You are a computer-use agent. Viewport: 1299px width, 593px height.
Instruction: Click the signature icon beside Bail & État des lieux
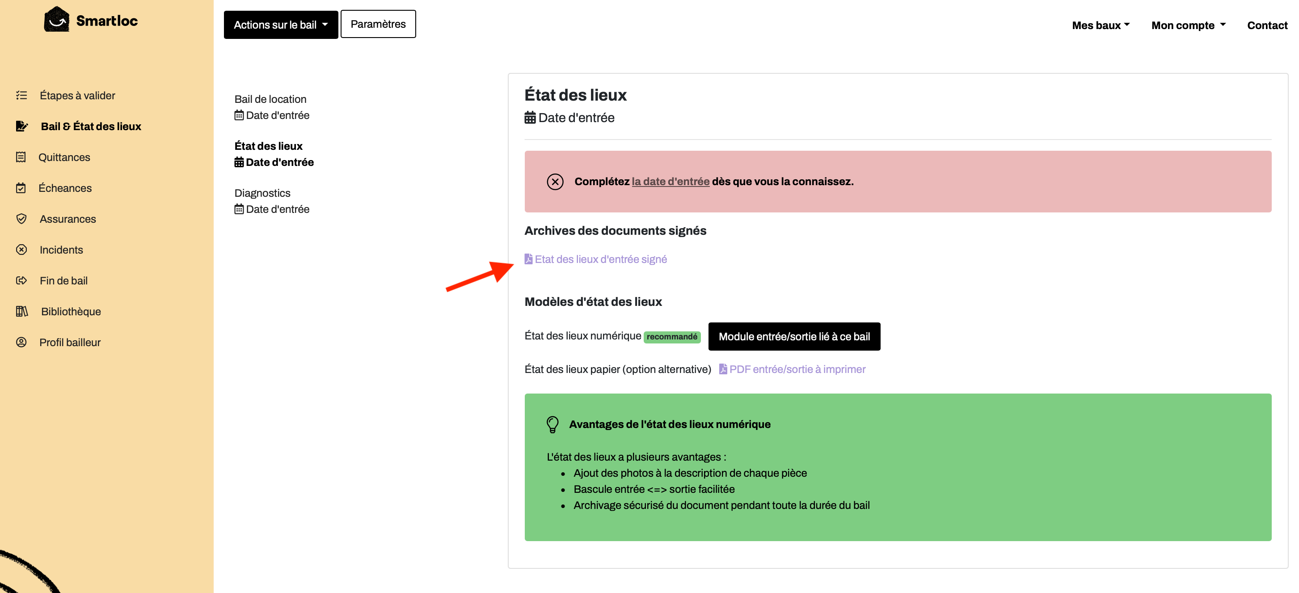(22, 126)
